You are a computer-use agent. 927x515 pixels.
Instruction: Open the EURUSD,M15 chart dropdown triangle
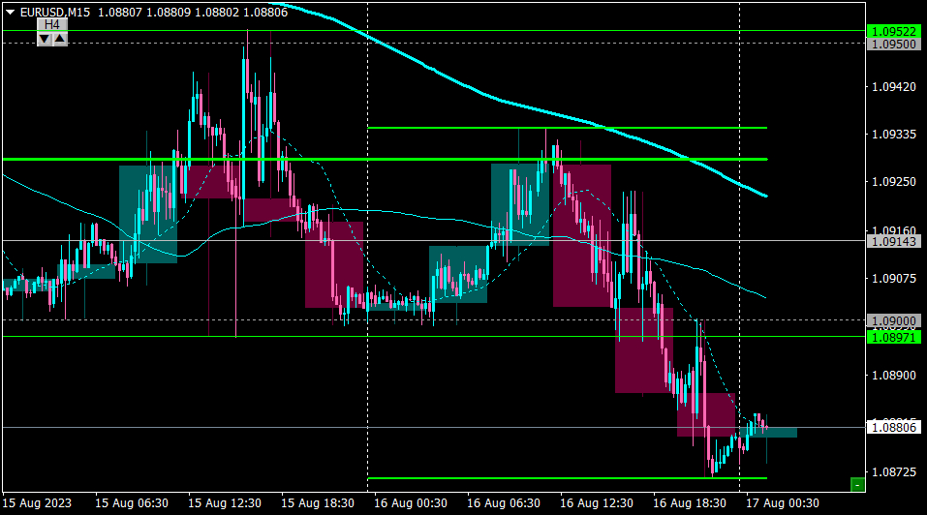tap(10, 12)
